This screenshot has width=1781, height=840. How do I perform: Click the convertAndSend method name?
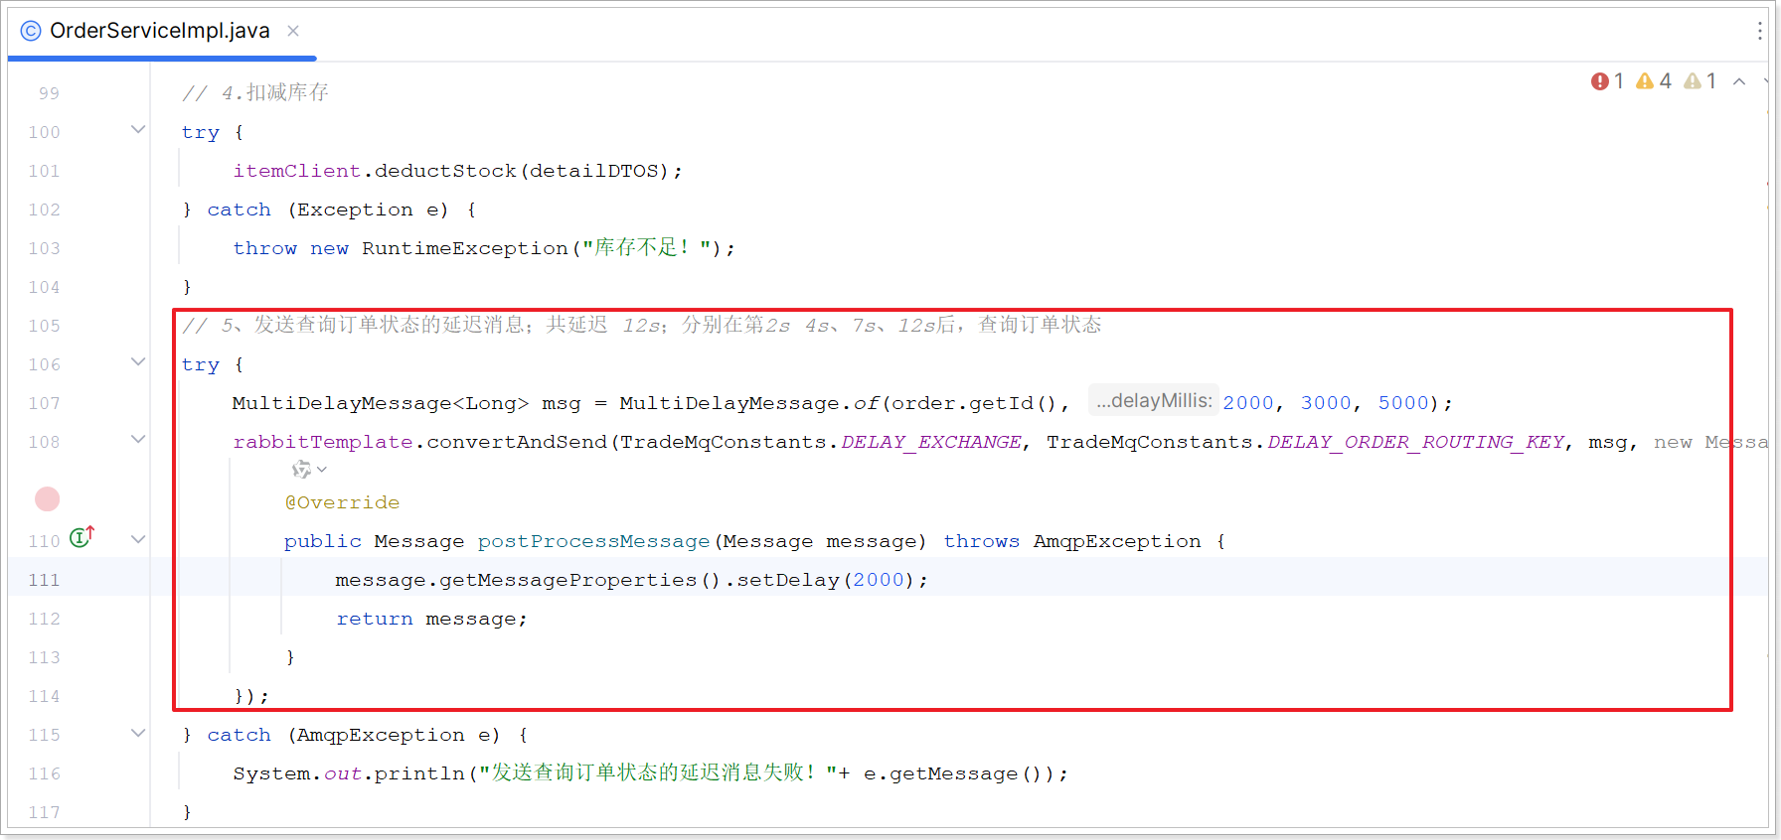(x=516, y=442)
